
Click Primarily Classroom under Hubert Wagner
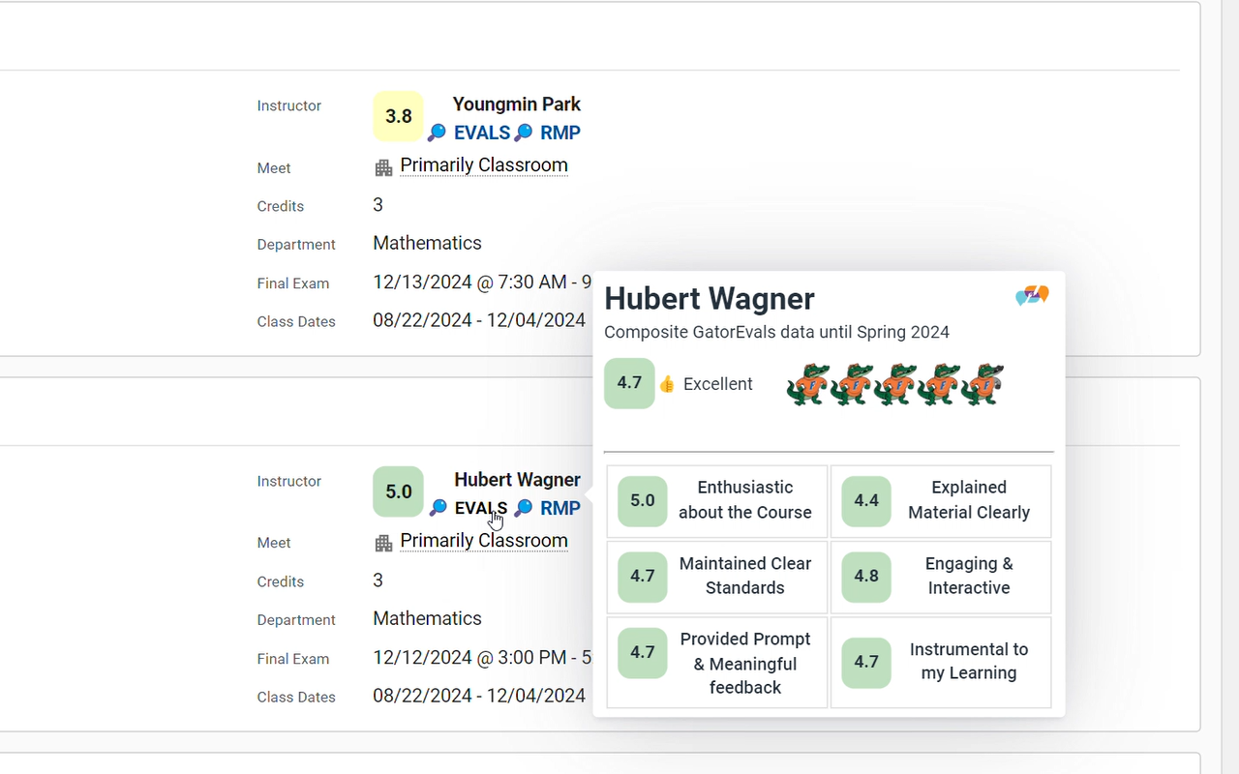click(x=484, y=541)
